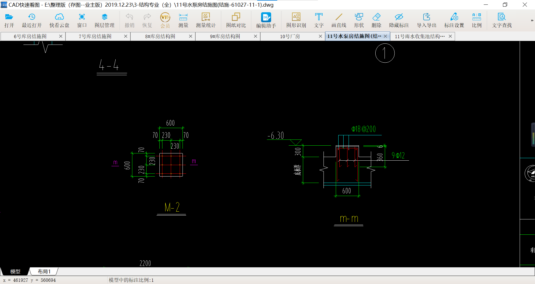
Task: Select the 文字 text tool
Action: [319, 20]
